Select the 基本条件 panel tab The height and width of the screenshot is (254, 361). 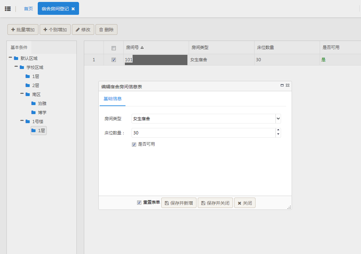pyautogui.click(x=19, y=47)
